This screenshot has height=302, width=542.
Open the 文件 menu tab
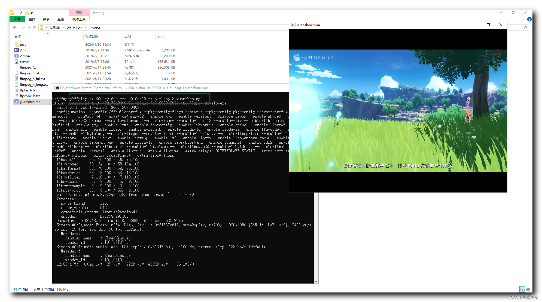coord(17,19)
